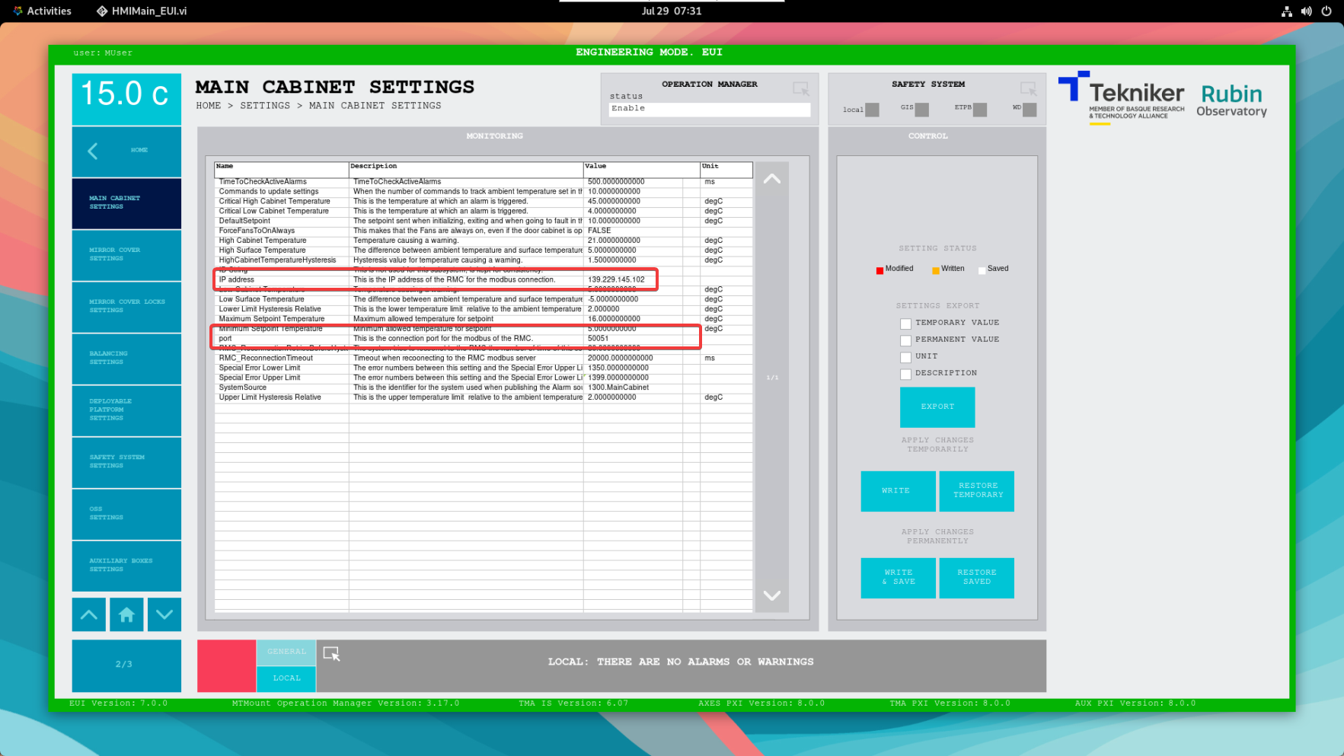1344x756 pixels.
Task: Select the LOCAL alarms tab
Action: (x=286, y=678)
